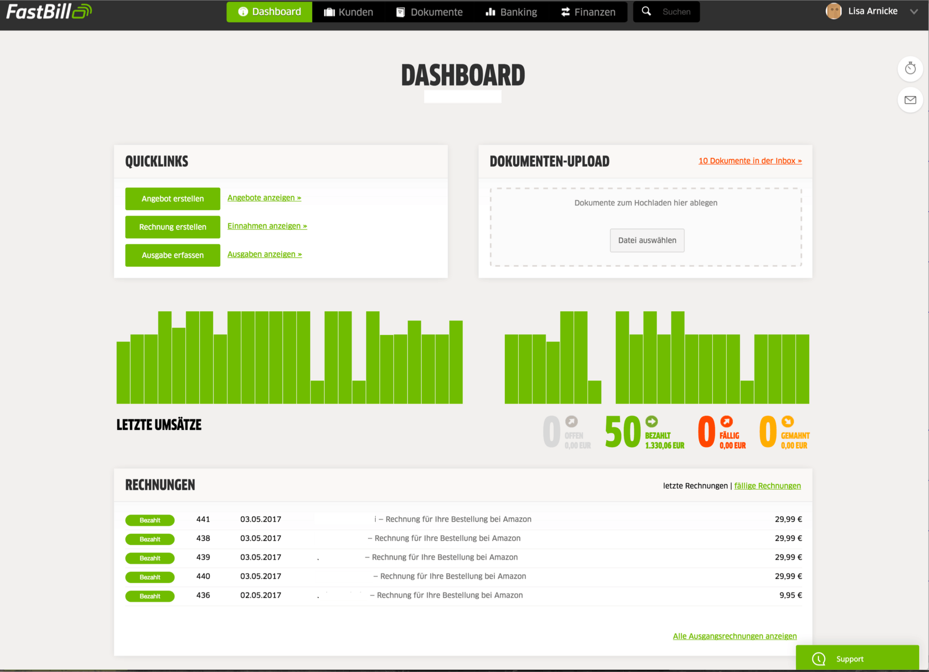The image size is (929, 672).
Task: Click the Letzte Umsätze heading
Action: click(x=159, y=425)
